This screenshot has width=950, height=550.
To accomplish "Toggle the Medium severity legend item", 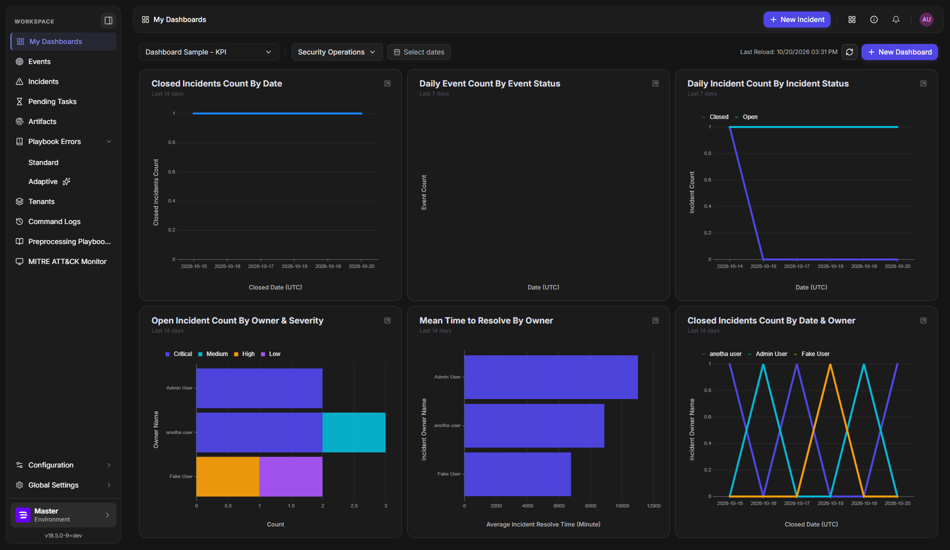I will (x=213, y=354).
